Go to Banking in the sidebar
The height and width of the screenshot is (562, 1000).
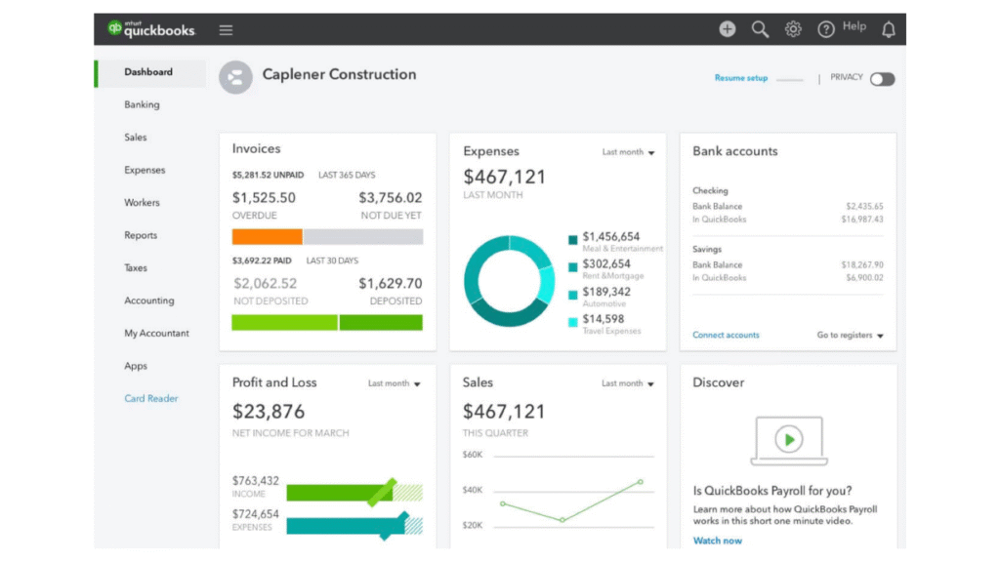(142, 104)
